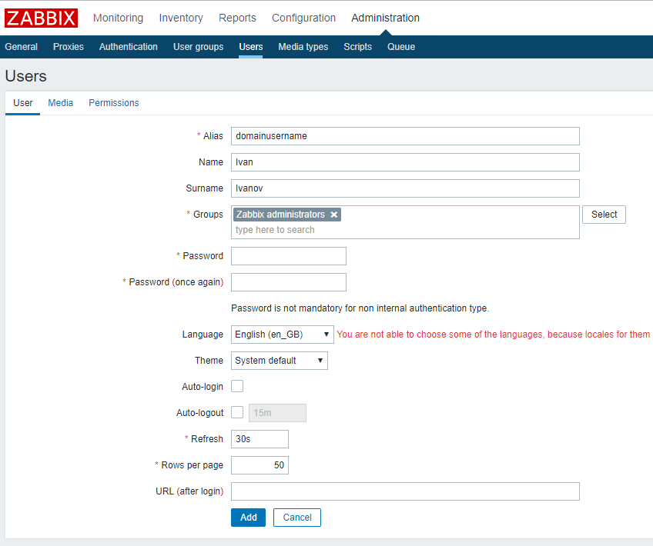Viewport: 653px width, 546px height.
Task: Open the Inventory menu
Action: pos(181,18)
